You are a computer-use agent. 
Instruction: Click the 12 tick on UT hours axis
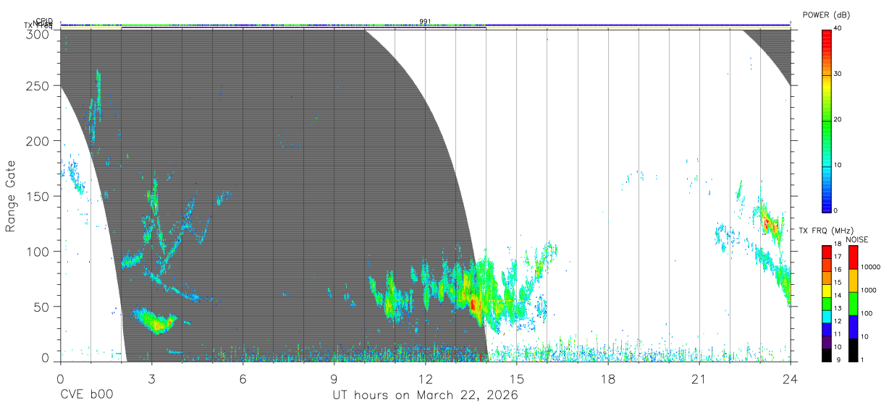click(x=425, y=379)
